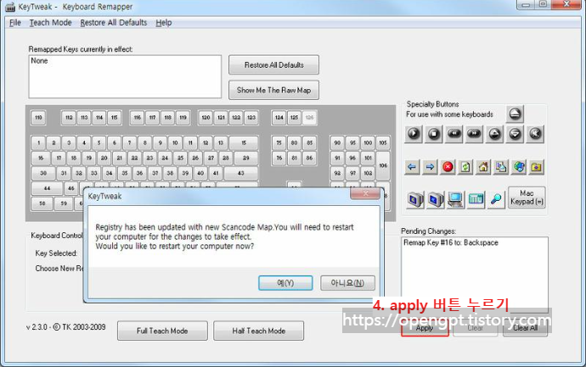Screen dimensions: 586x367
Task: Click the globe Web Browser icon
Action: 519,167
